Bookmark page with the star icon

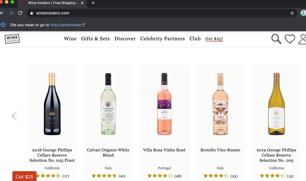(x=292, y=13)
